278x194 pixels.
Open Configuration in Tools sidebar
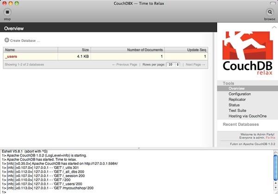[x=240, y=94]
